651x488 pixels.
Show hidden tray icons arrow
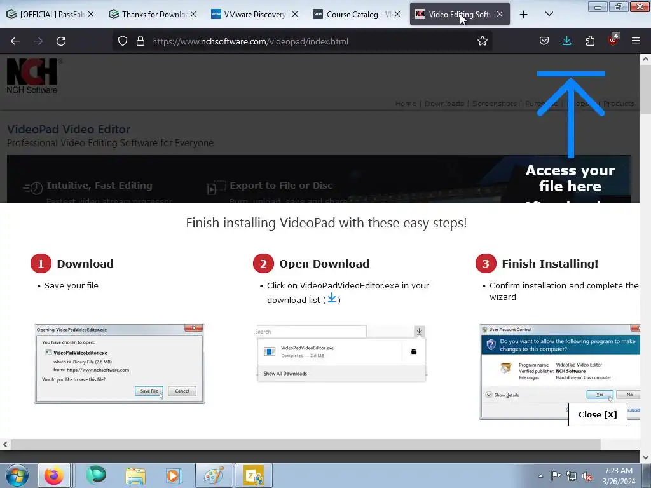(540, 476)
